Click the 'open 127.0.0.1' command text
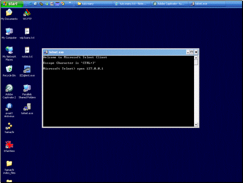Screen dimensions: 243x183 point(90,69)
